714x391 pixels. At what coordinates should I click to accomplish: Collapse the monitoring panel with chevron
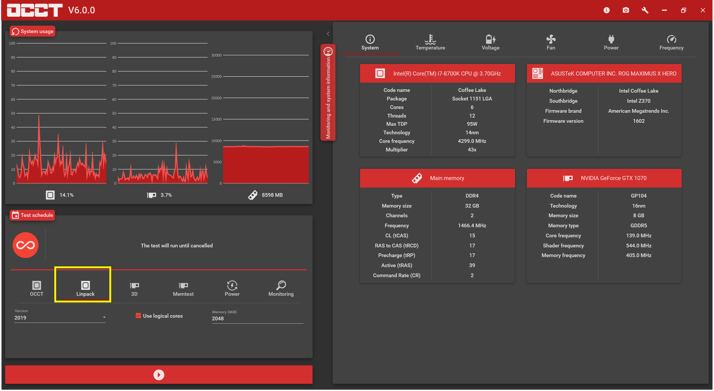click(x=328, y=34)
